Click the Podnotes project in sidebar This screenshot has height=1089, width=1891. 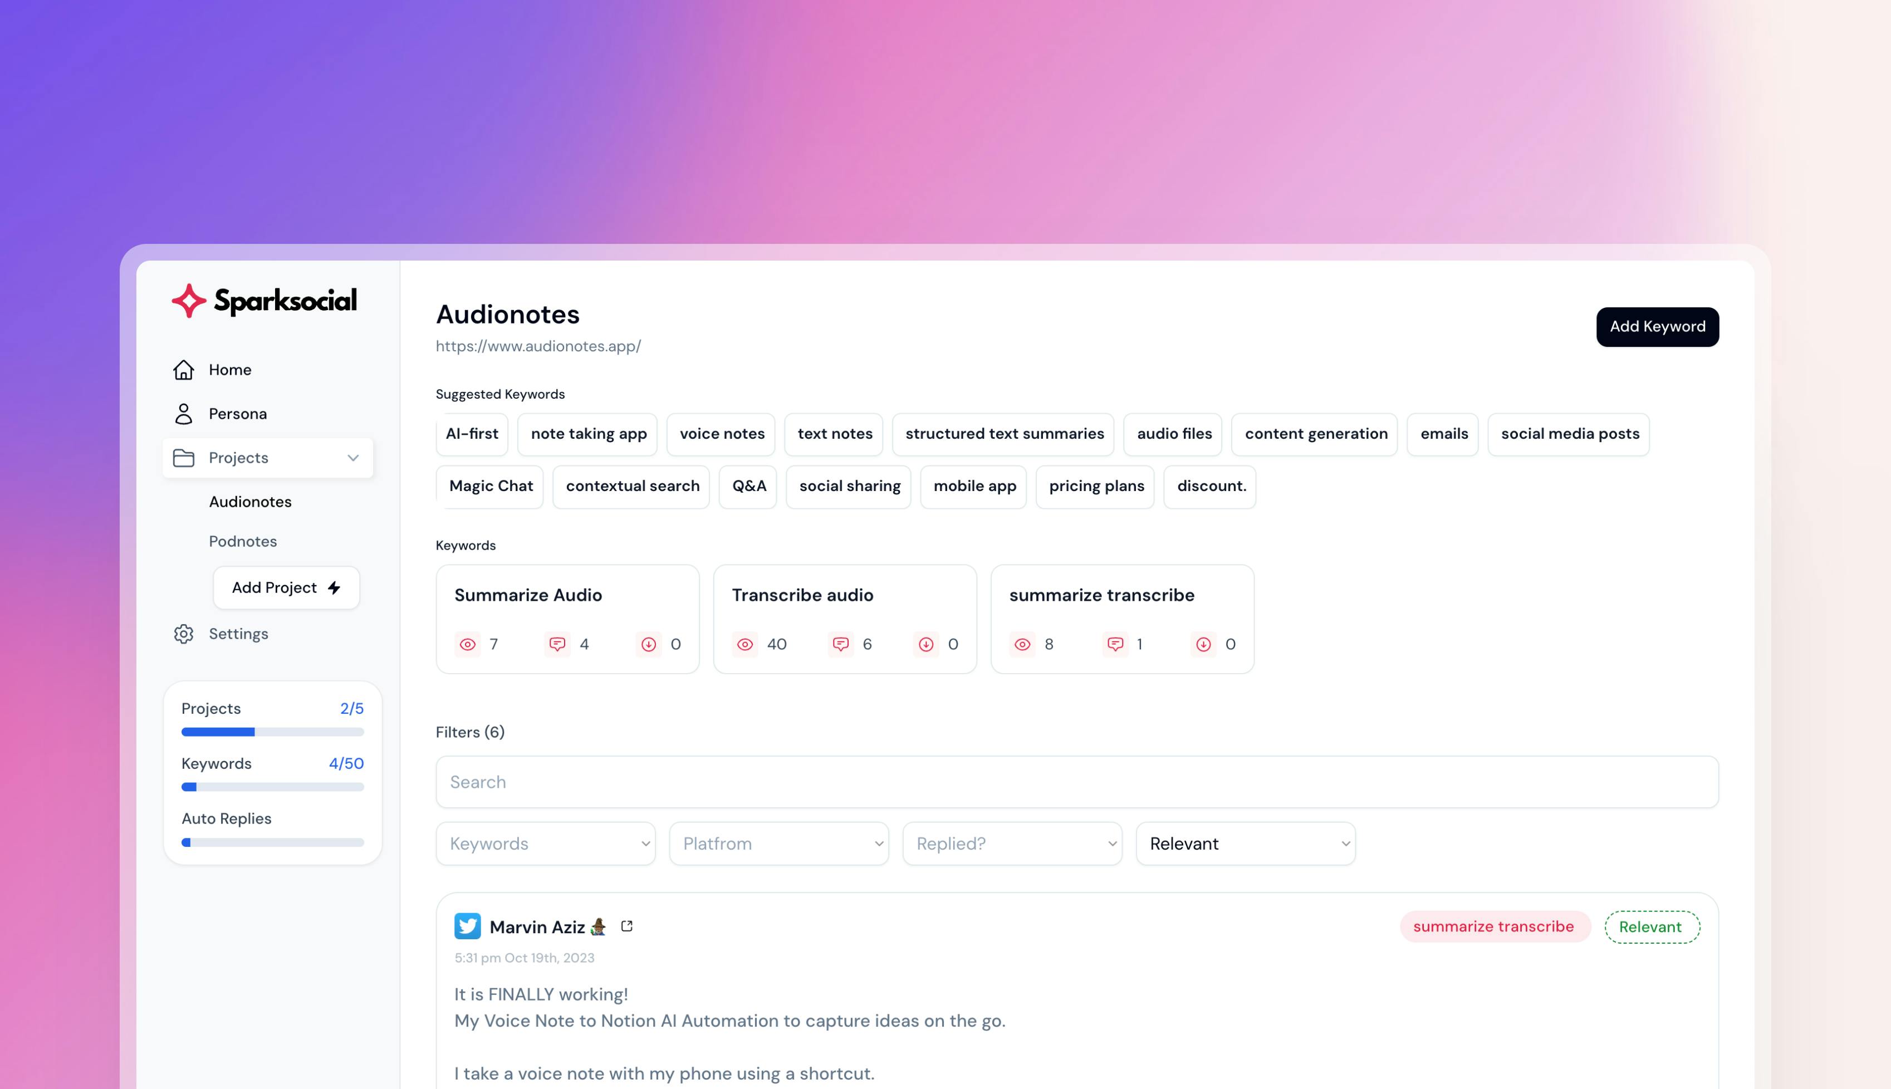coord(244,541)
